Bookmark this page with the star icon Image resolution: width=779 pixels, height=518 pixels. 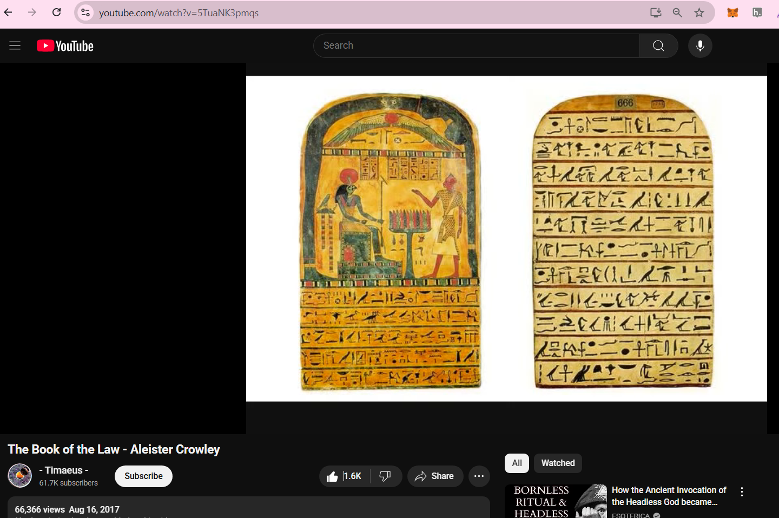click(699, 12)
